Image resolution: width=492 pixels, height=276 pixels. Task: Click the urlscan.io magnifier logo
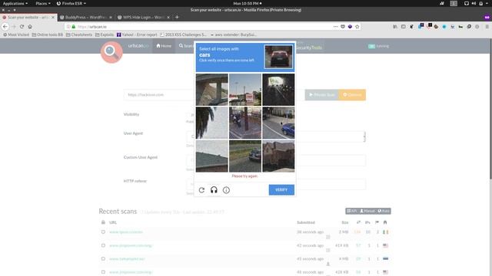(x=111, y=52)
